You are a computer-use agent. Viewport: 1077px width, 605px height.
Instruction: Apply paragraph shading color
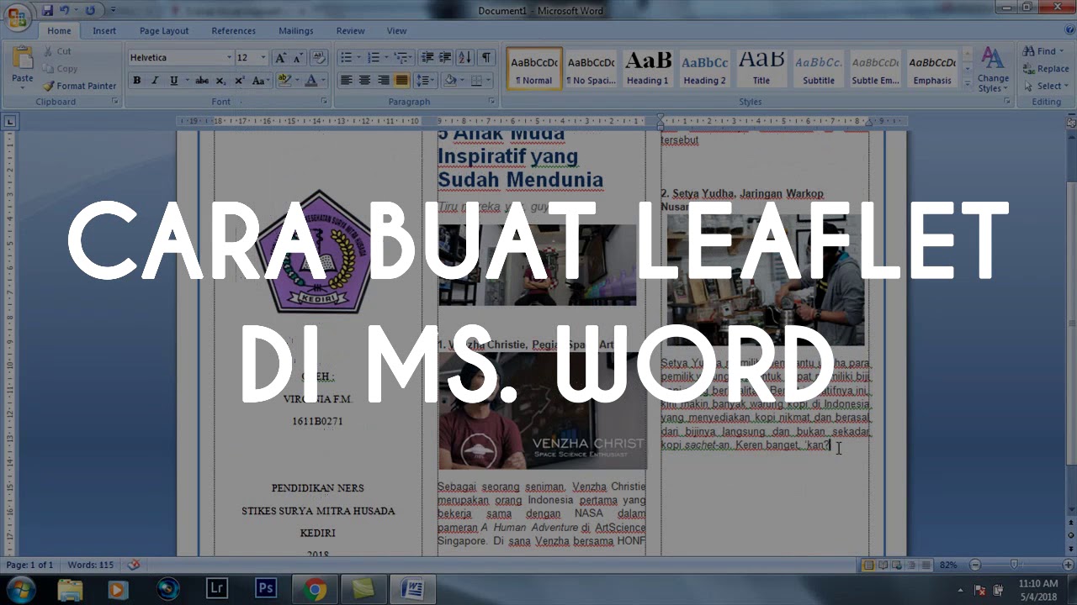[450, 81]
